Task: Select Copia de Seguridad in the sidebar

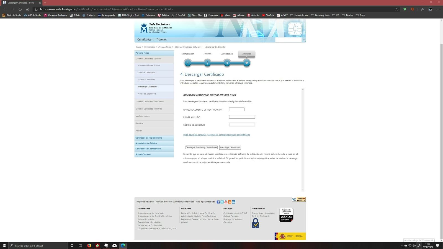Action: (x=147, y=94)
